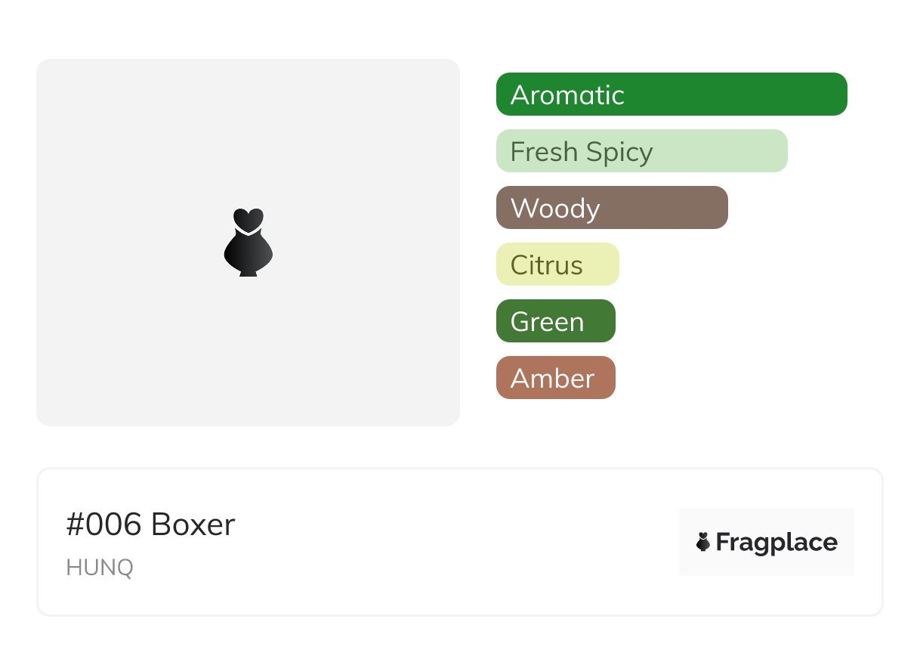Click the 'Woody' text label
Image resolution: width=920 pixels, height=653 pixels.
pos(555,209)
